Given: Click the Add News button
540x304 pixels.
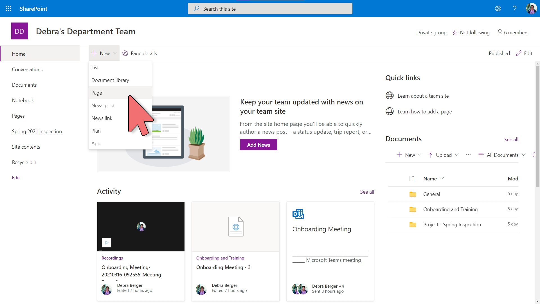Looking at the screenshot, I should [x=258, y=145].
